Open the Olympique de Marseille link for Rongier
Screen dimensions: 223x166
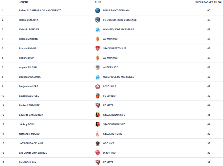click(x=118, y=30)
